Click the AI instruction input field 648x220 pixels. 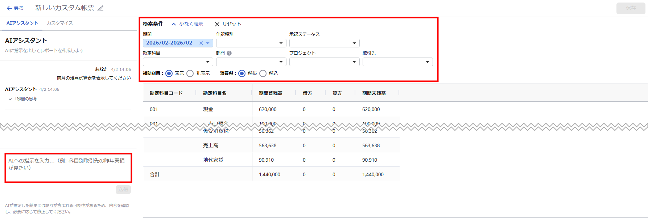coord(68,168)
